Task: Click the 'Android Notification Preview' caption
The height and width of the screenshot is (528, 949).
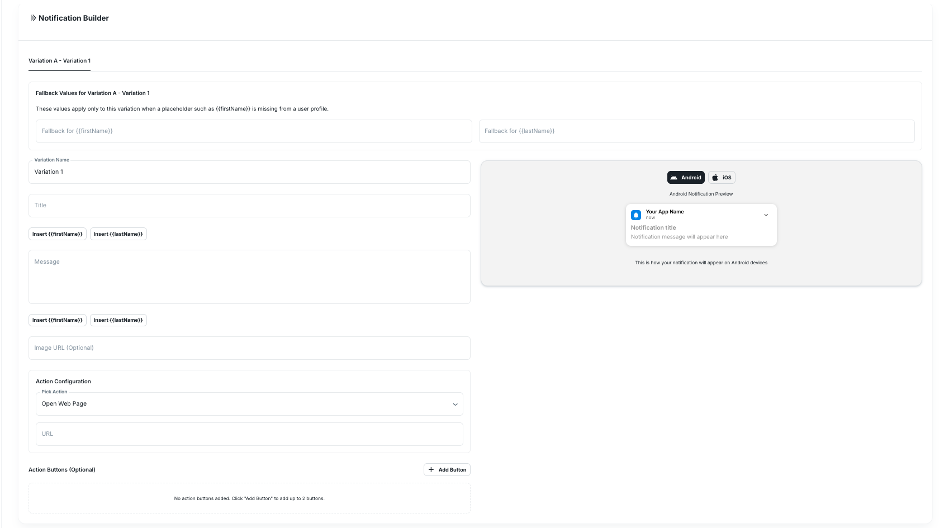Action: tap(701, 194)
